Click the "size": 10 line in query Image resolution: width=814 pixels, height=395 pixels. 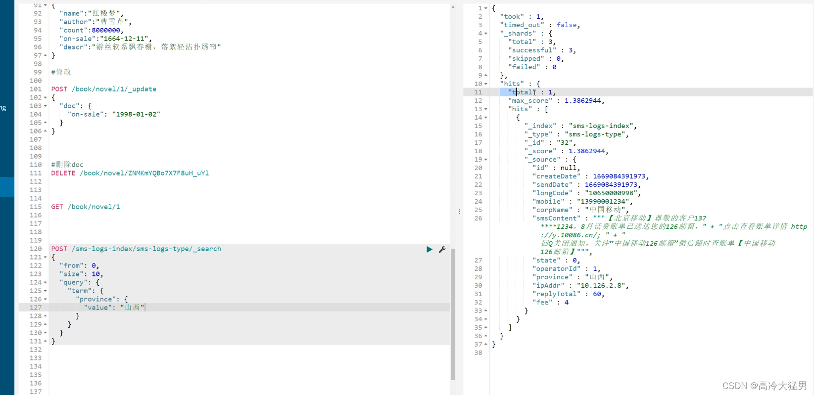click(x=81, y=274)
